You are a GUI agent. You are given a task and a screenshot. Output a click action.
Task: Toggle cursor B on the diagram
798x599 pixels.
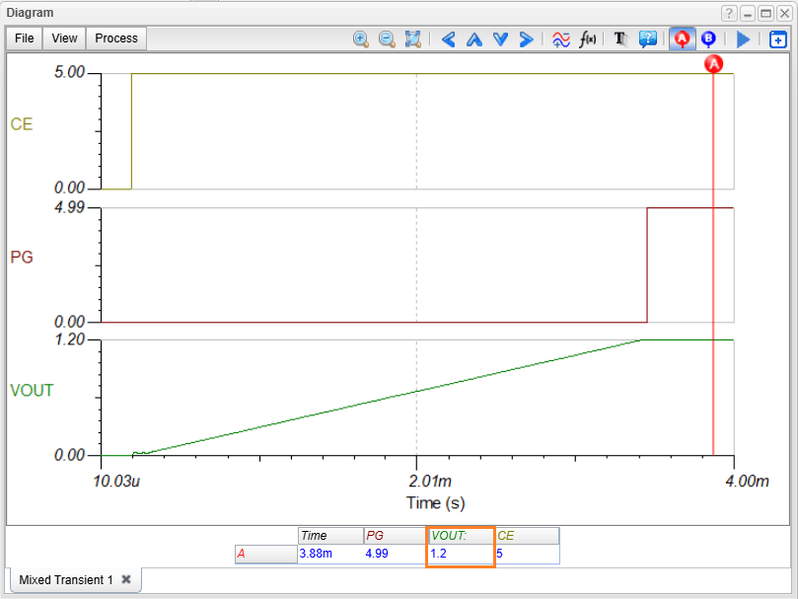point(708,39)
